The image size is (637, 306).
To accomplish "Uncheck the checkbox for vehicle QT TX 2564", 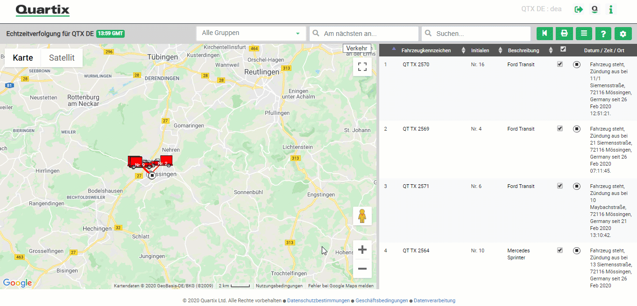I will pyautogui.click(x=559, y=250).
